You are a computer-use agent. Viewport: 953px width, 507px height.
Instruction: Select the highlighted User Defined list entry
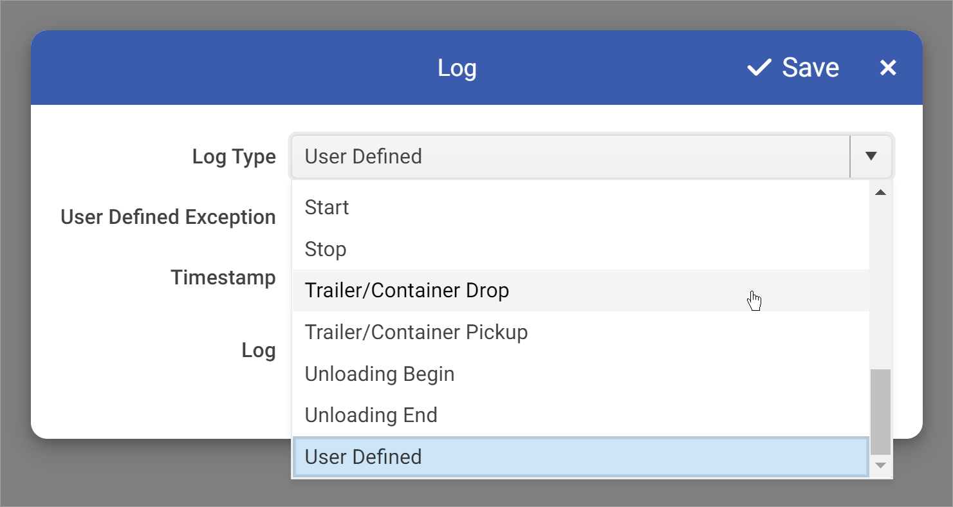580,457
